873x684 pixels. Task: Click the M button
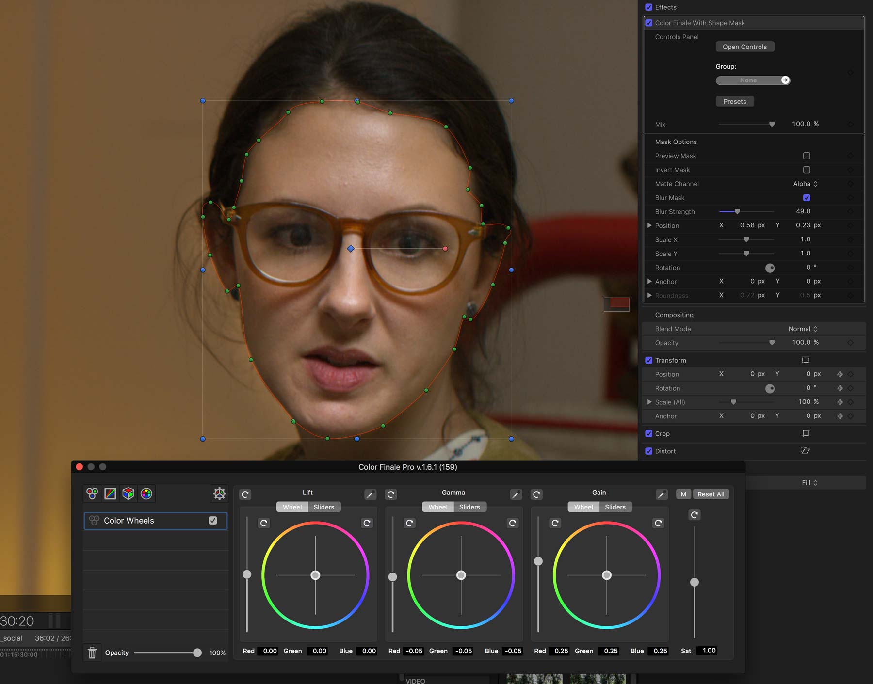[683, 494]
